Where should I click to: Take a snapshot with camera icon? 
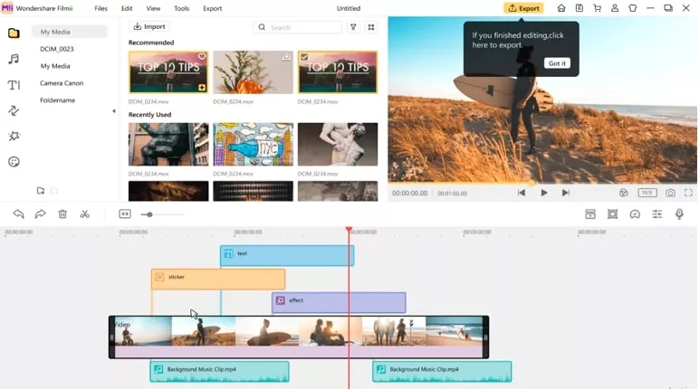click(670, 193)
